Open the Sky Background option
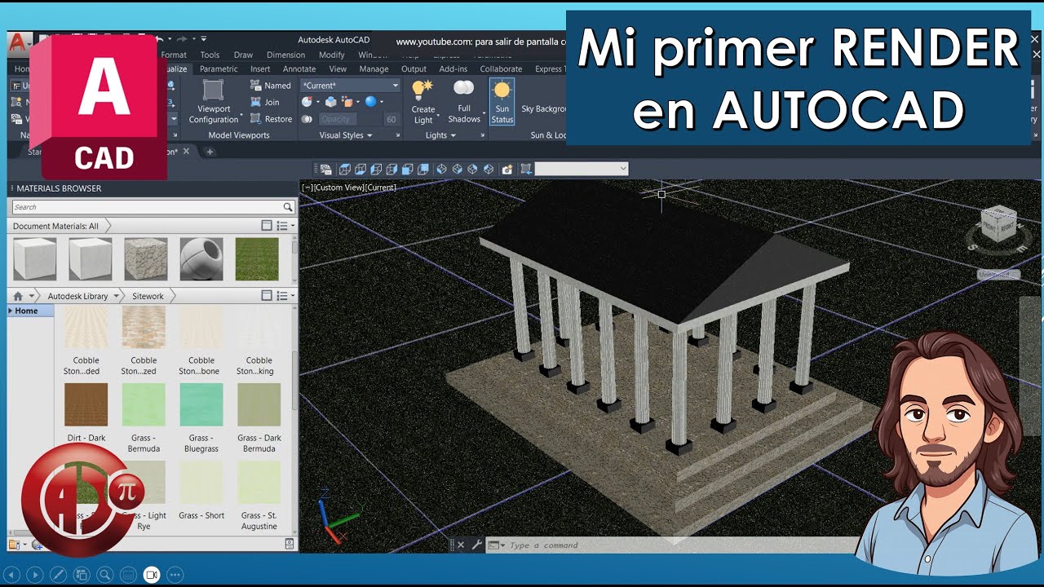This screenshot has width=1044, height=587. 544,108
